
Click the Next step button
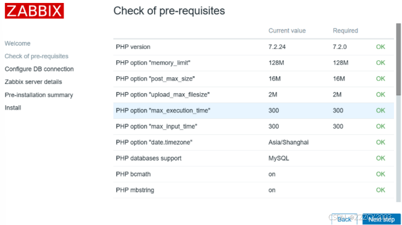click(x=381, y=219)
